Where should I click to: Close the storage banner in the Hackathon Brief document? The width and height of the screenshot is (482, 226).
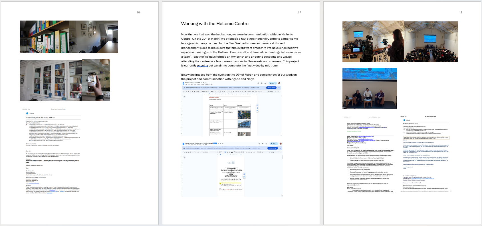280,148
